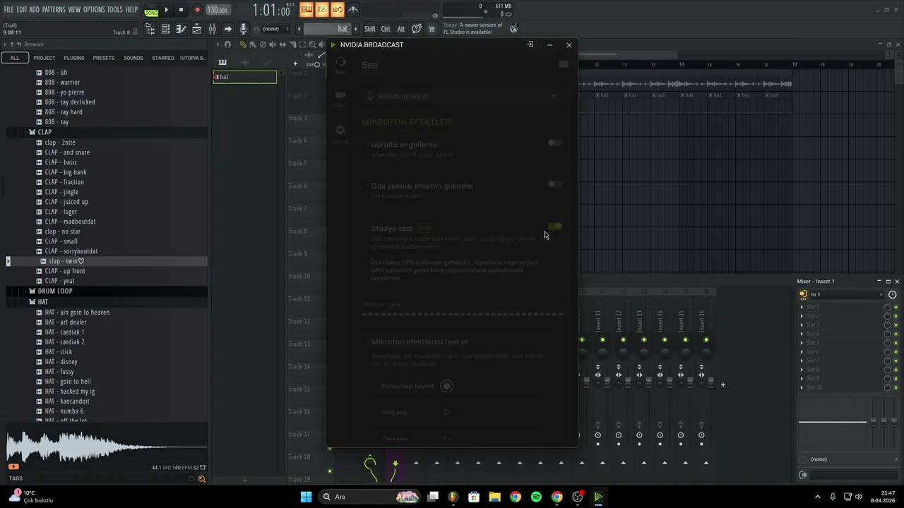Open the TOOLS menu

(115, 9)
